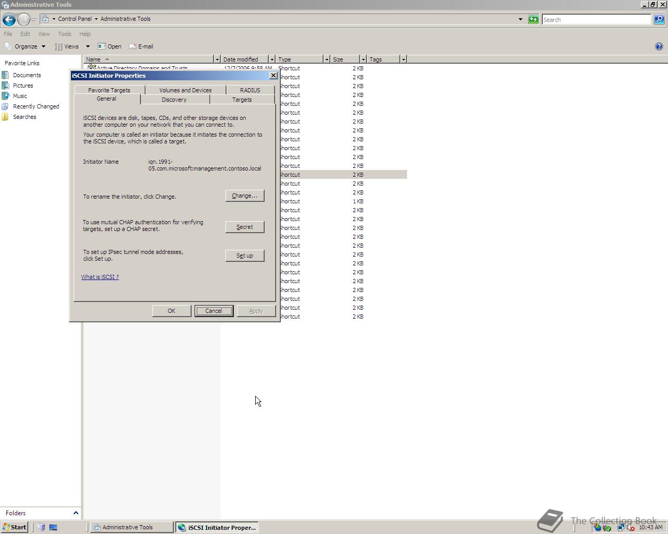Screen dimensions: 668x534
Task: Switch to the Targets tab
Action: click(242, 100)
